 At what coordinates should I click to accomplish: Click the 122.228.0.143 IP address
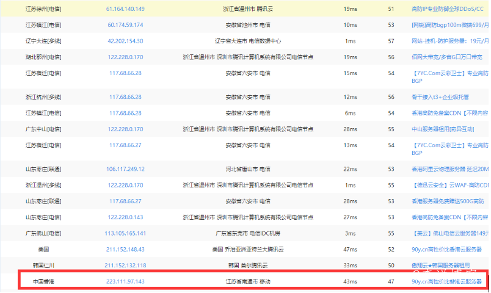point(125,217)
